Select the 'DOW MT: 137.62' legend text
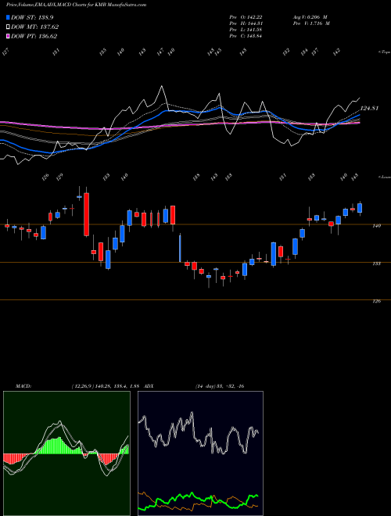Viewport: 391px width, 516px height. [x=35, y=27]
